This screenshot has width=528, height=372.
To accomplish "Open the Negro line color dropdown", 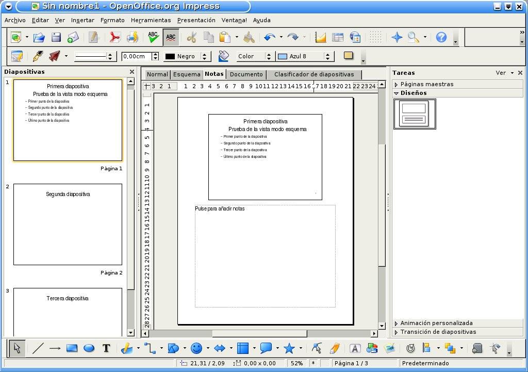I will point(204,56).
